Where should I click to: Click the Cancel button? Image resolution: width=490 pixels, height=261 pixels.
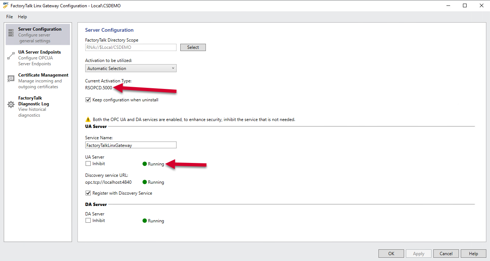(446, 254)
